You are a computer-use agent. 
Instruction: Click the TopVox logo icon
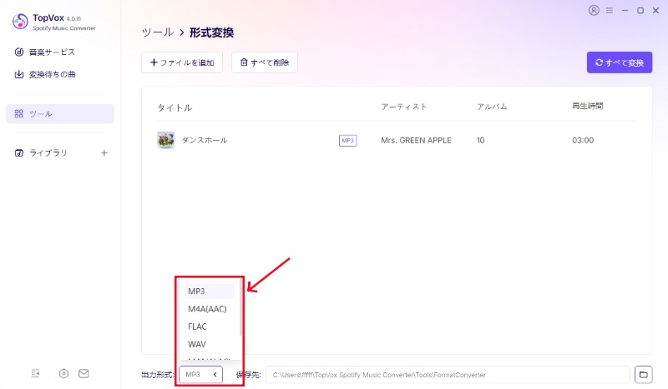[x=20, y=22]
